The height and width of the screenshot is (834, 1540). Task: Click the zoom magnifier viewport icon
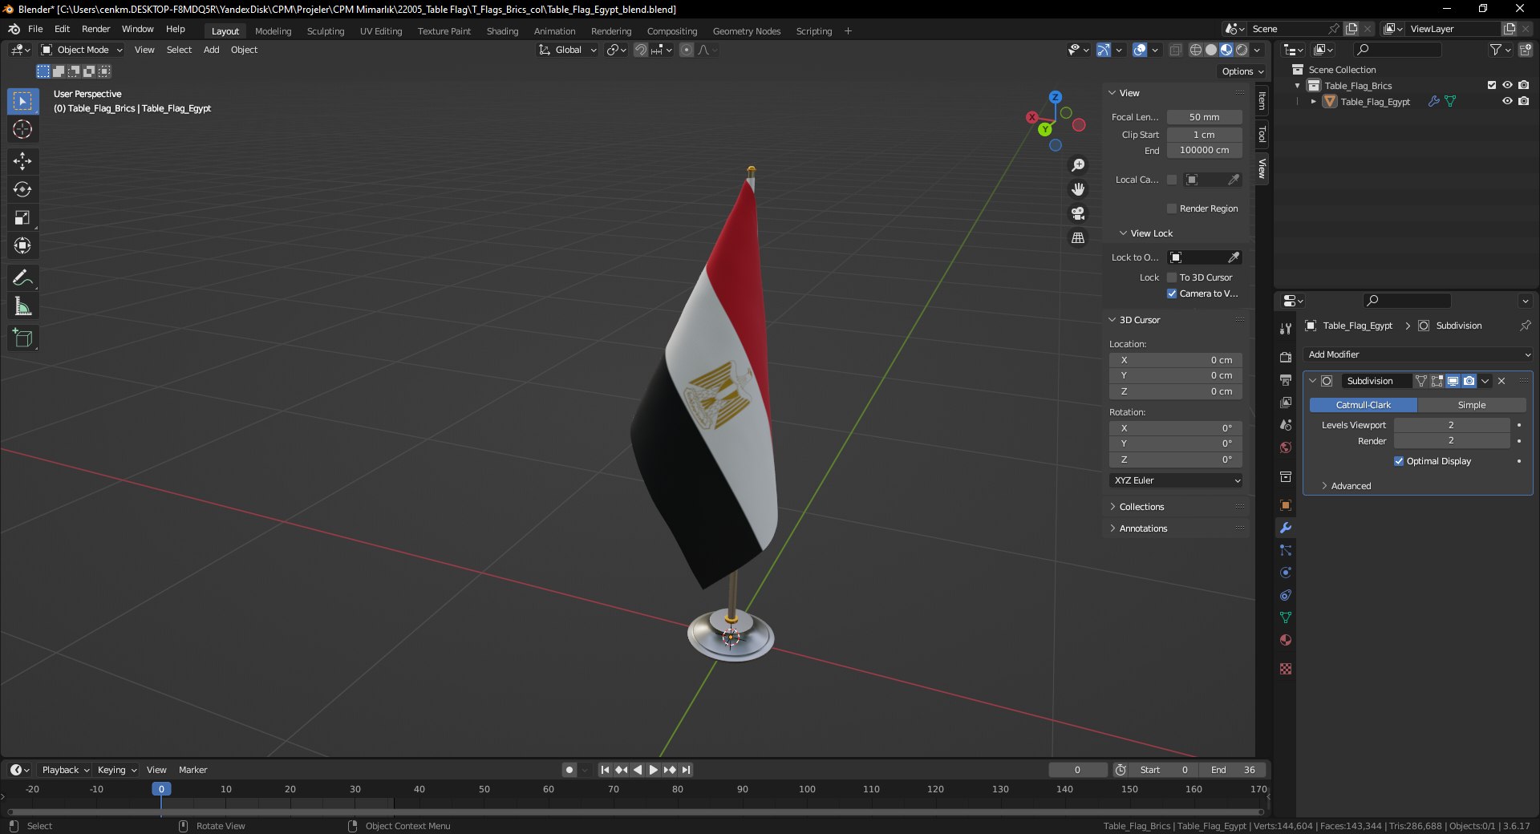(x=1078, y=165)
